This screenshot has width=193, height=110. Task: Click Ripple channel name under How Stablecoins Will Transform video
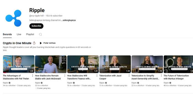[70, 83]
